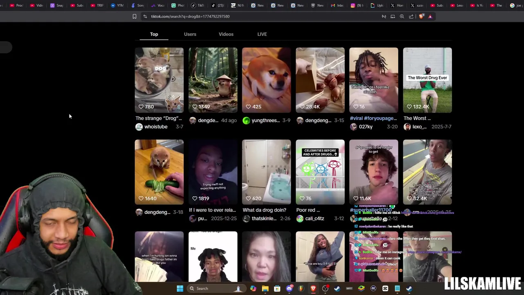Click caption 'Poor red ...'
This screenshot has height=295, width=524.
308,210
